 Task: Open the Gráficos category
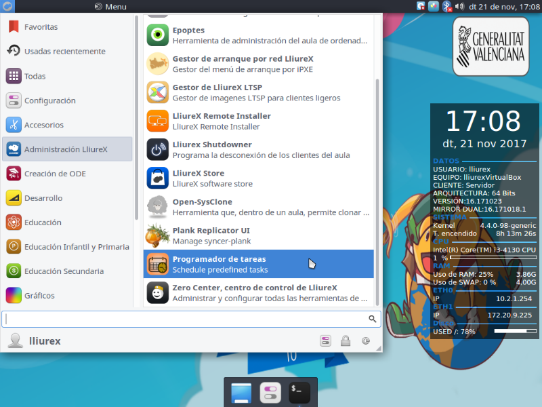tap(67, 296)
